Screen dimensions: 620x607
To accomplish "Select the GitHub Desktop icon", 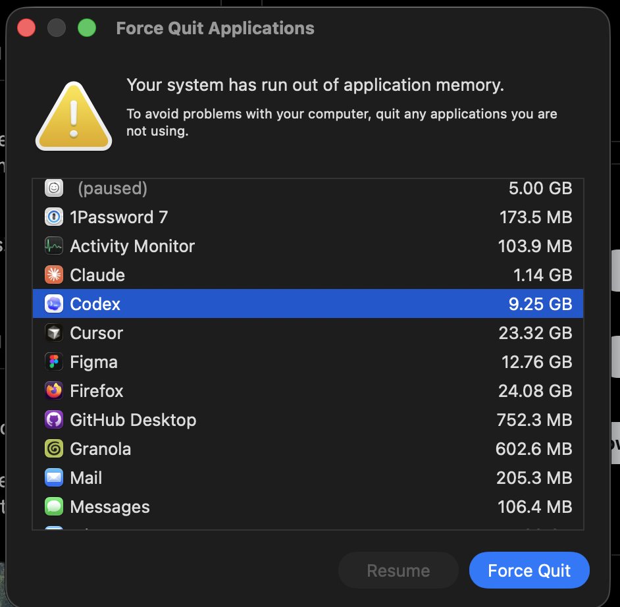I will click(54, 419).
